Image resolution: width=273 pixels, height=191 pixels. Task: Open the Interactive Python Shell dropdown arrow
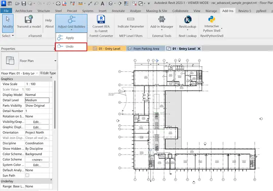[222, 28]
